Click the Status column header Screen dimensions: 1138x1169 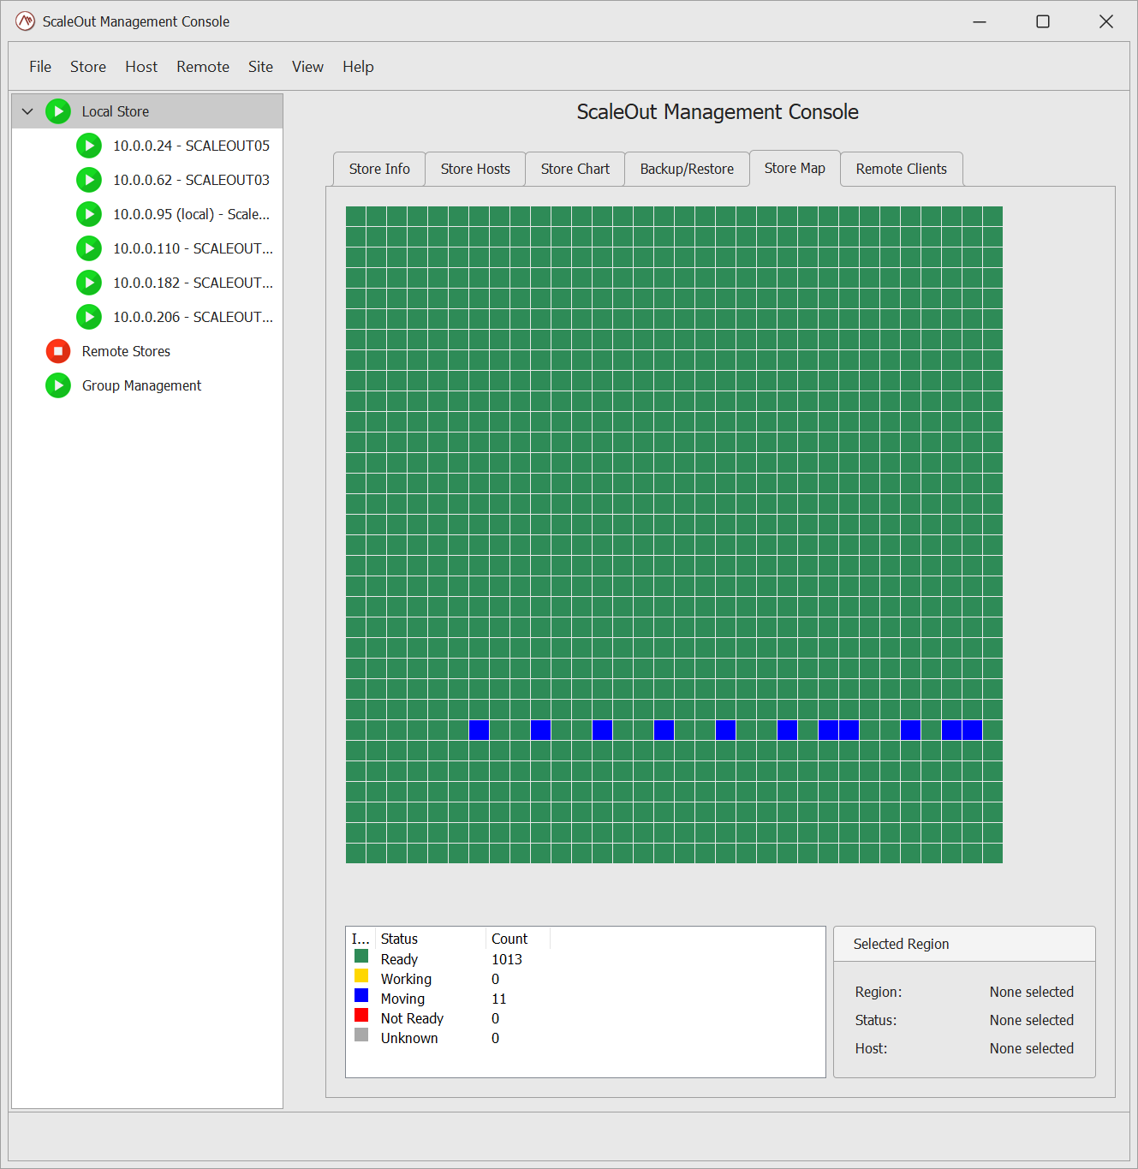tap(431, 939)
